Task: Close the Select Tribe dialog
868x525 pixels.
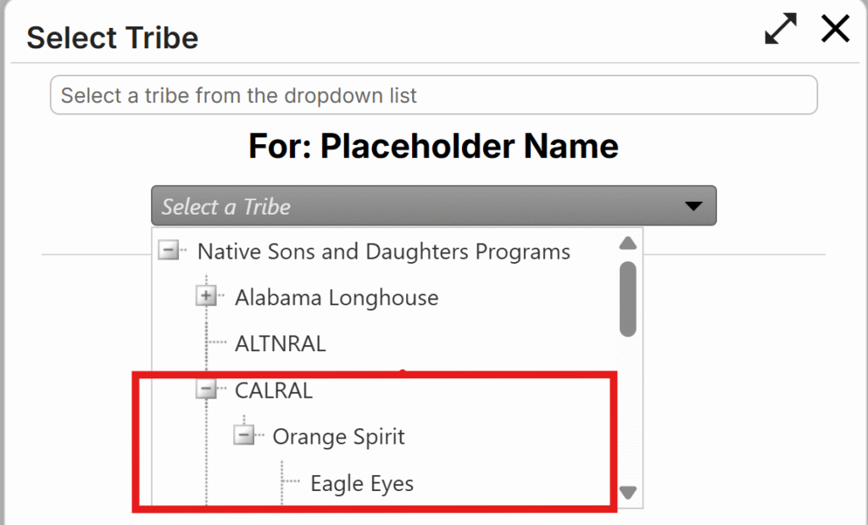Action: point(835,30)
